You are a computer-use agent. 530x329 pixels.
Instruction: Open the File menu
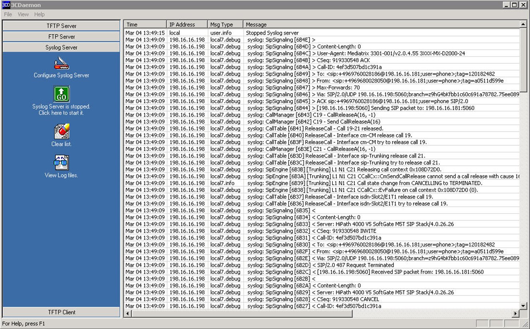8,14
